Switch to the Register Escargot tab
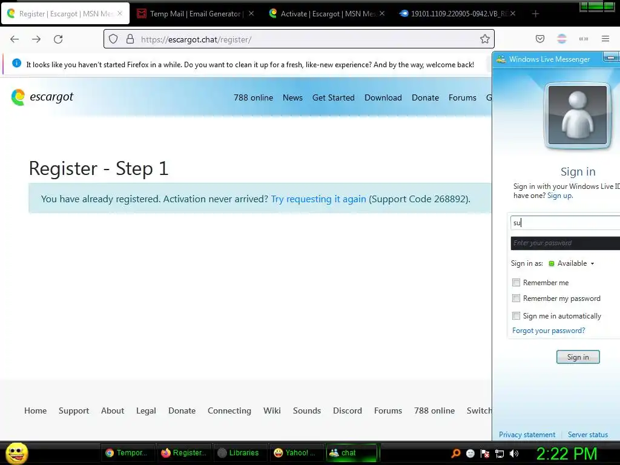This screenshot has width=620, height=465. tap(65, 13)
